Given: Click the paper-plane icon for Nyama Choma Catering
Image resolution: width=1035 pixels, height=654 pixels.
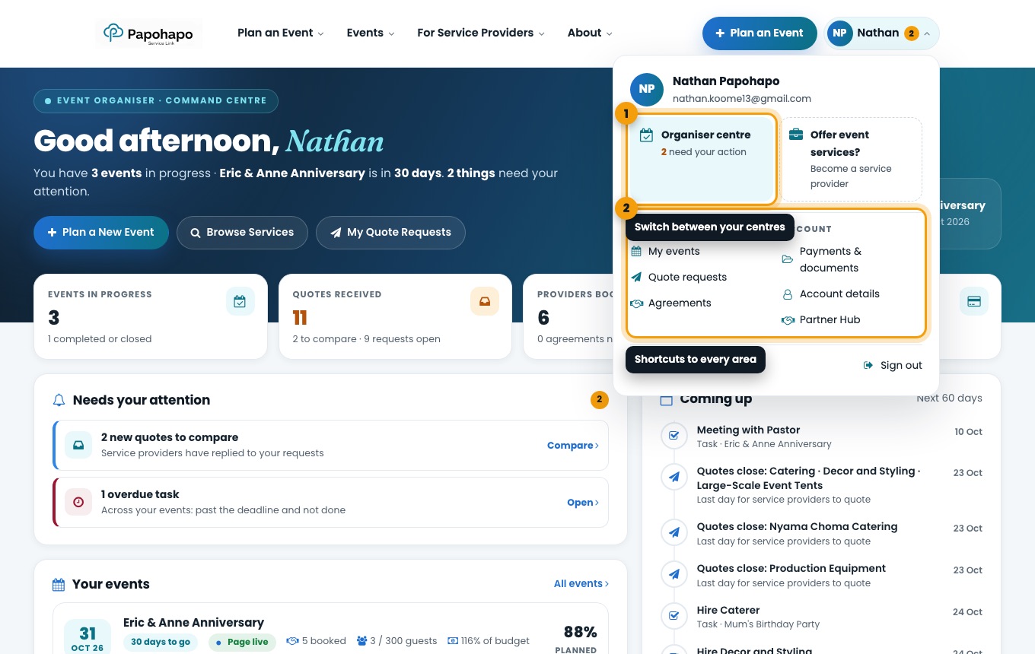Looking at the screenshot, I should [674, 532].
